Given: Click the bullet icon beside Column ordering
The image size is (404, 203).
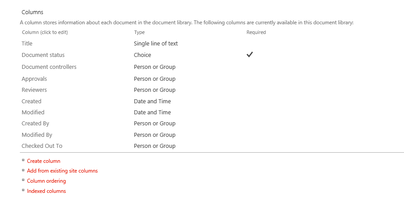Looking at the screenshot, I should [x=23, y=180].
